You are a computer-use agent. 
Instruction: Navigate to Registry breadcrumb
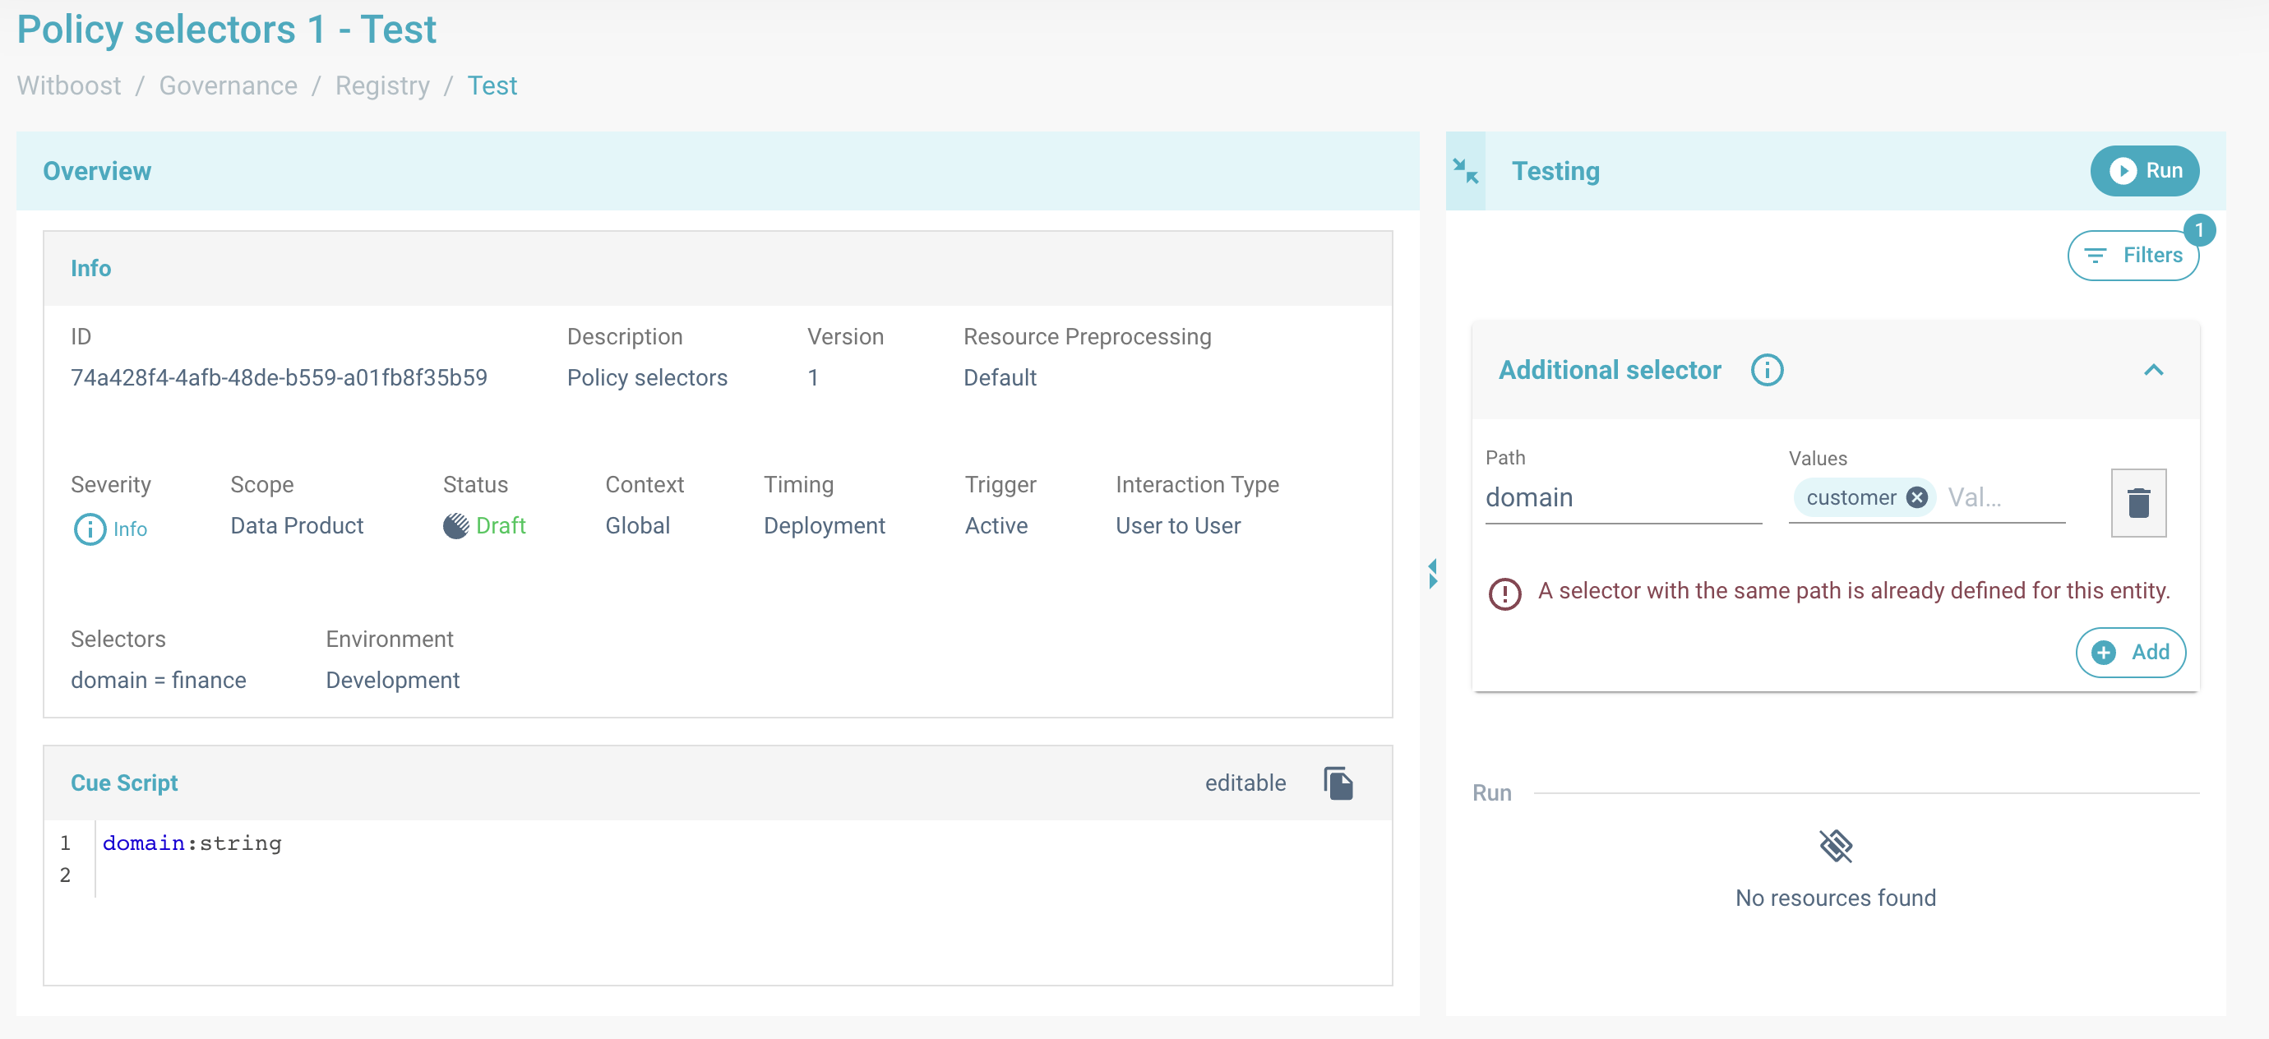point(382,85)
